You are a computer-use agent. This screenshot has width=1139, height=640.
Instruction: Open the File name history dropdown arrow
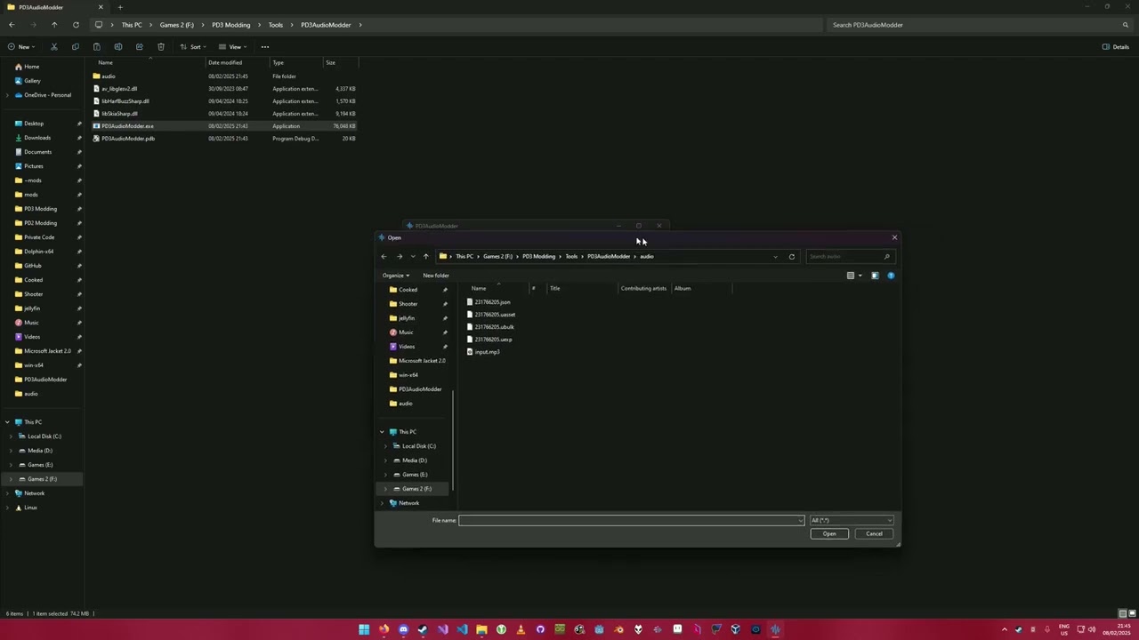[801, 520]
